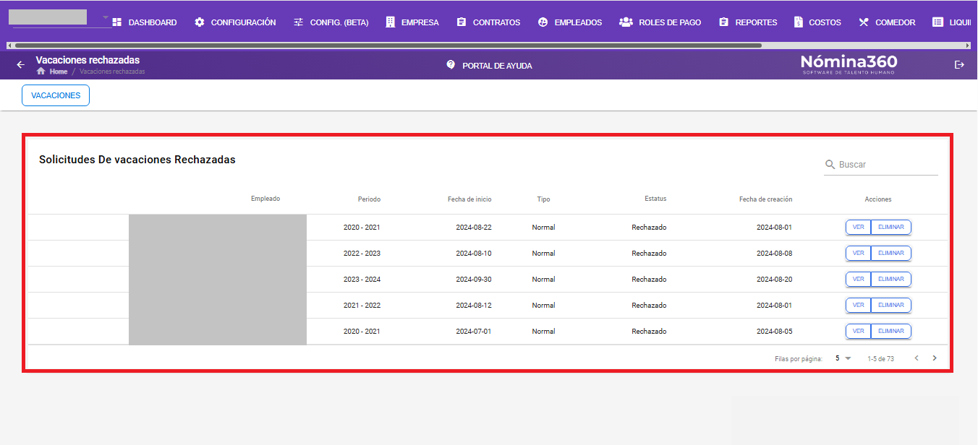Click VER for period 2023 - 2024 row
This screenshot has width=978, height=445.
coord(858,279)
